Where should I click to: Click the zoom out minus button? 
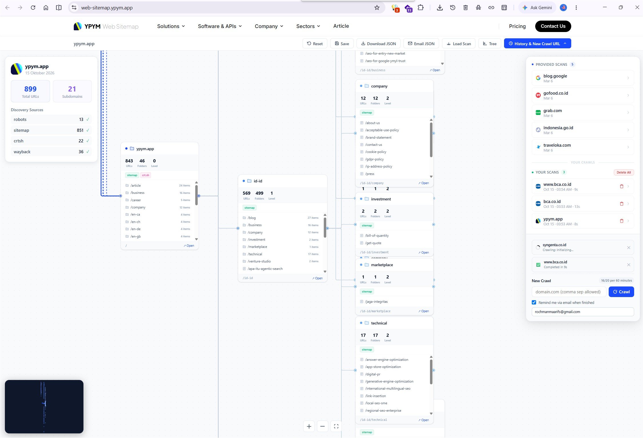(323, 426)
